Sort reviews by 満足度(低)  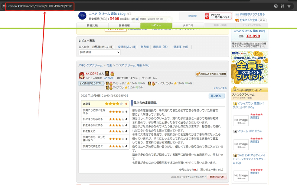[x=181, y=47]
